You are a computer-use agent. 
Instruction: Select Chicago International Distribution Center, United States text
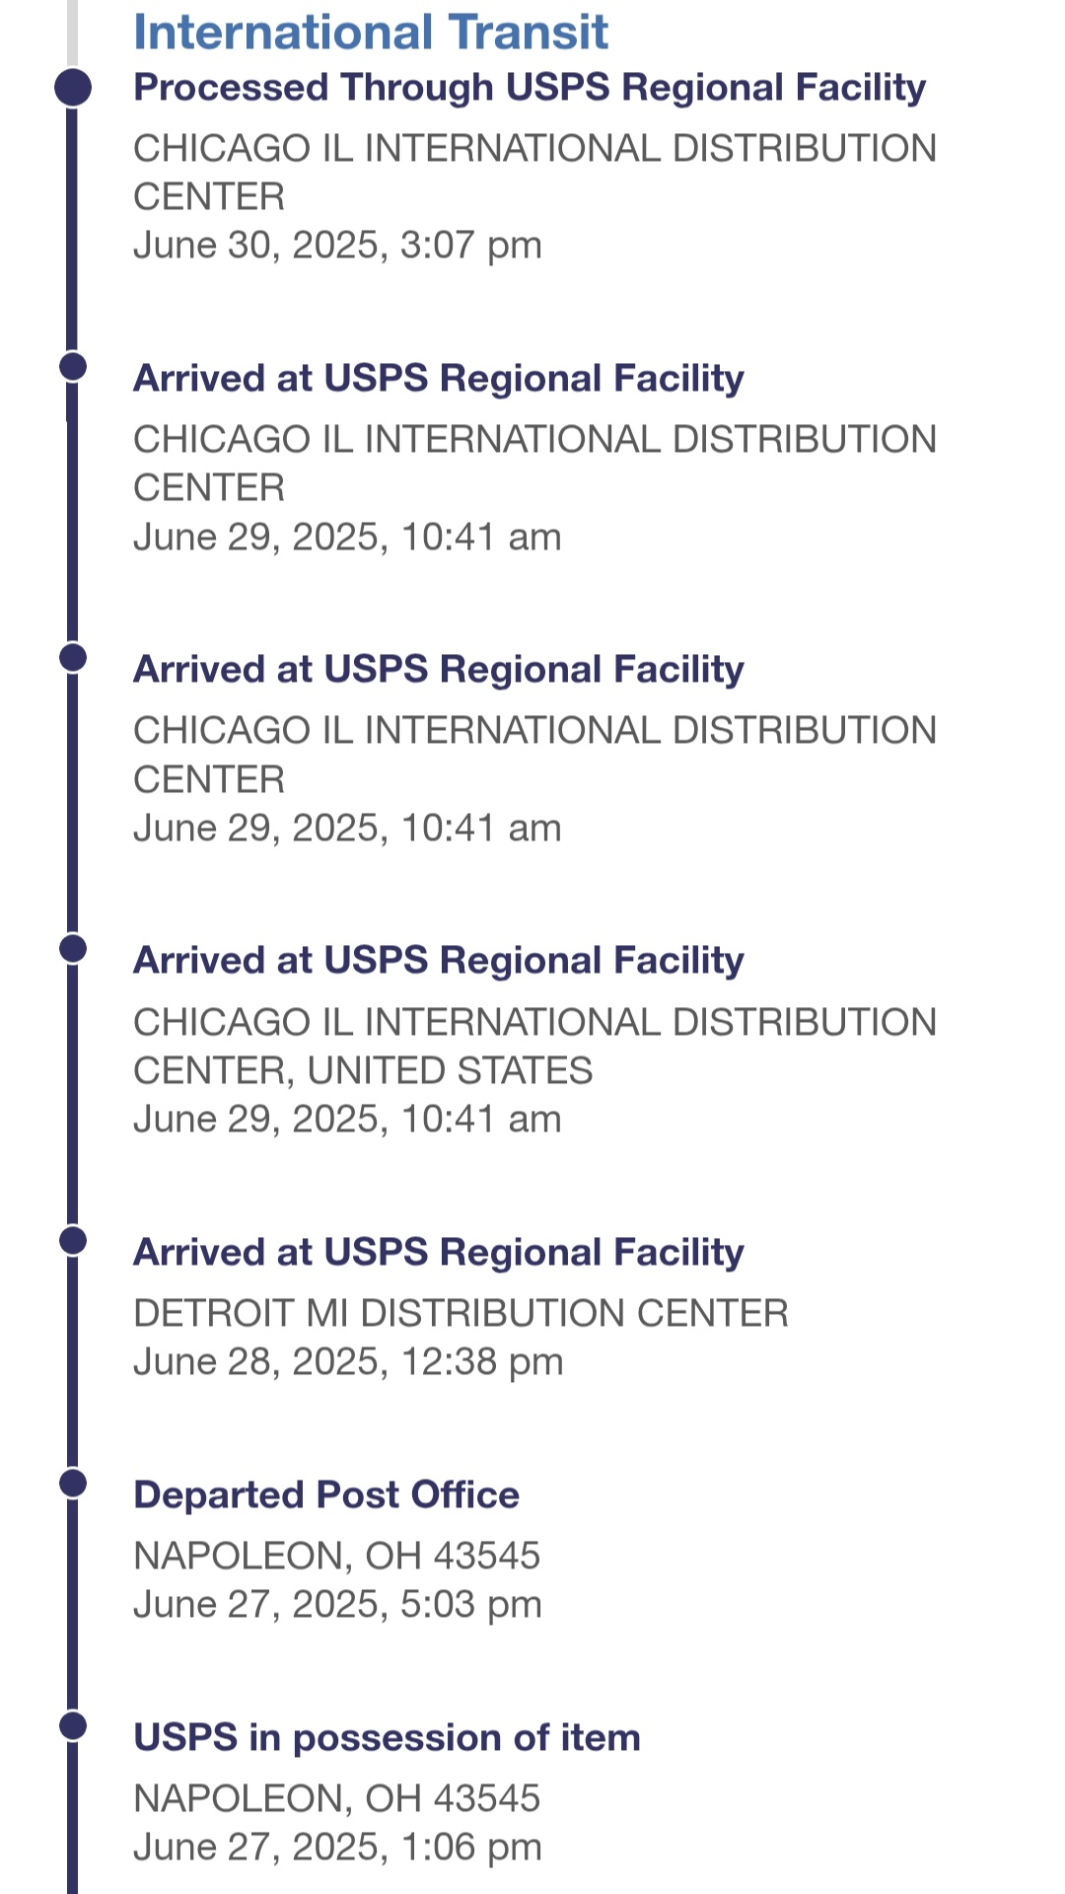click(x=534, y=1046)
